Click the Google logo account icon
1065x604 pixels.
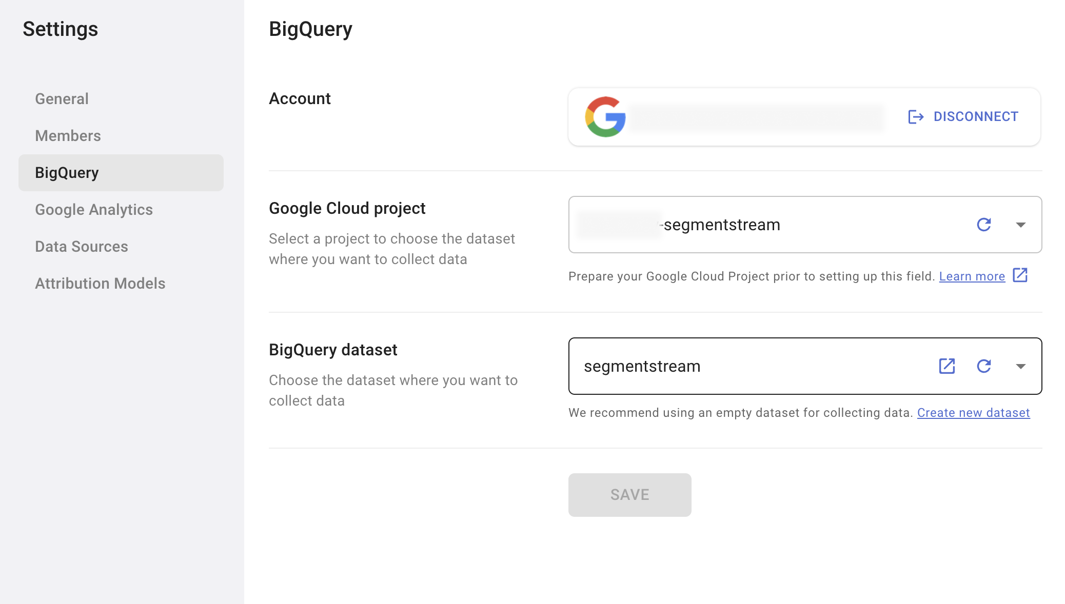[x=606, y=116]
